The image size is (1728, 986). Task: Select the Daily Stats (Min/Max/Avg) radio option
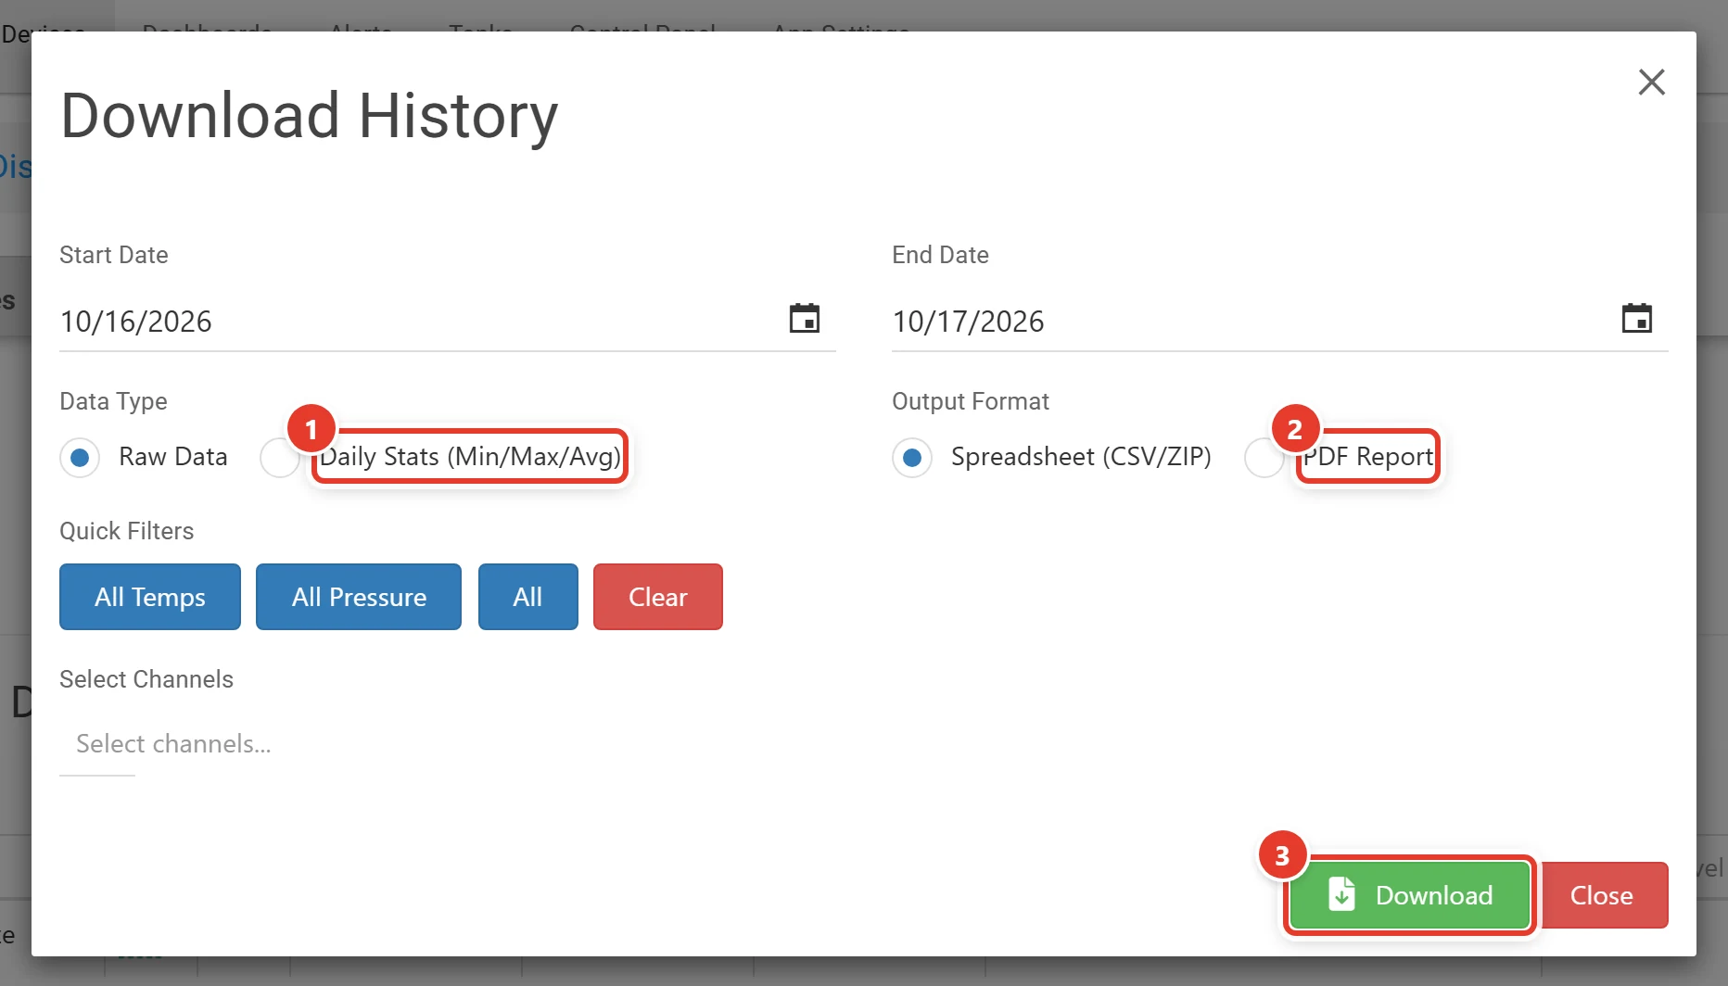[280, 458]
